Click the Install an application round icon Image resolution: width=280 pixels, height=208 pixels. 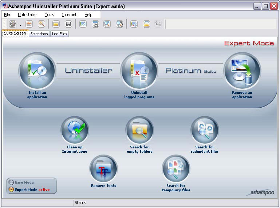(x=38, y=71)
